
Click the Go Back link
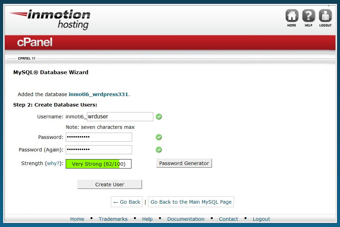pyautogui.click(x=127, y=202)
